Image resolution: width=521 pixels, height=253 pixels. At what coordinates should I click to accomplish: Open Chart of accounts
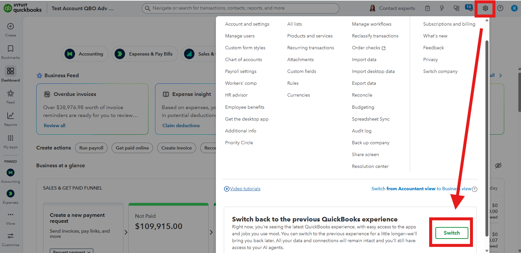[244, 59]
